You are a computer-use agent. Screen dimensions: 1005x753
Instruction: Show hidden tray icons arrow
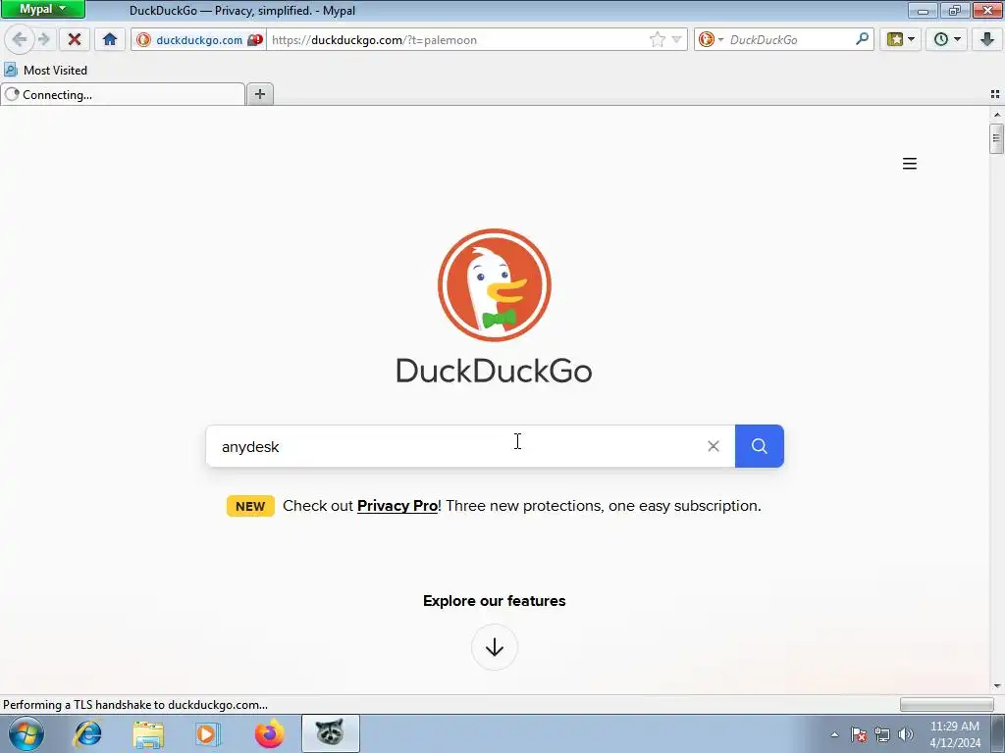[x=834, y=734]
